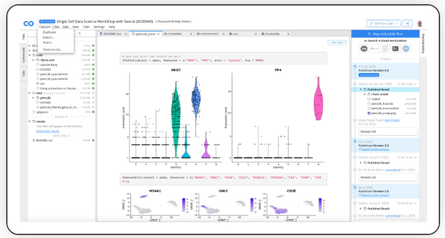Launch JupyterLab cloud workstation icon
Viewport: 445px width, 238px height.
click(364, 48)
